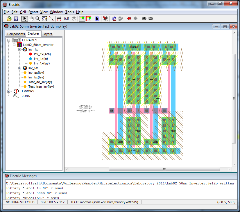This screenshot has height=212, width=240.
Task: Switch to the Components tab
Action: pyautogui.click(x=16, y=34)
